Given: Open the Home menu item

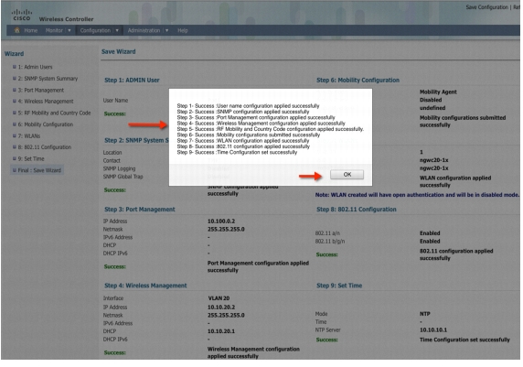Looking at the screenshot, I should coord(30,30).
